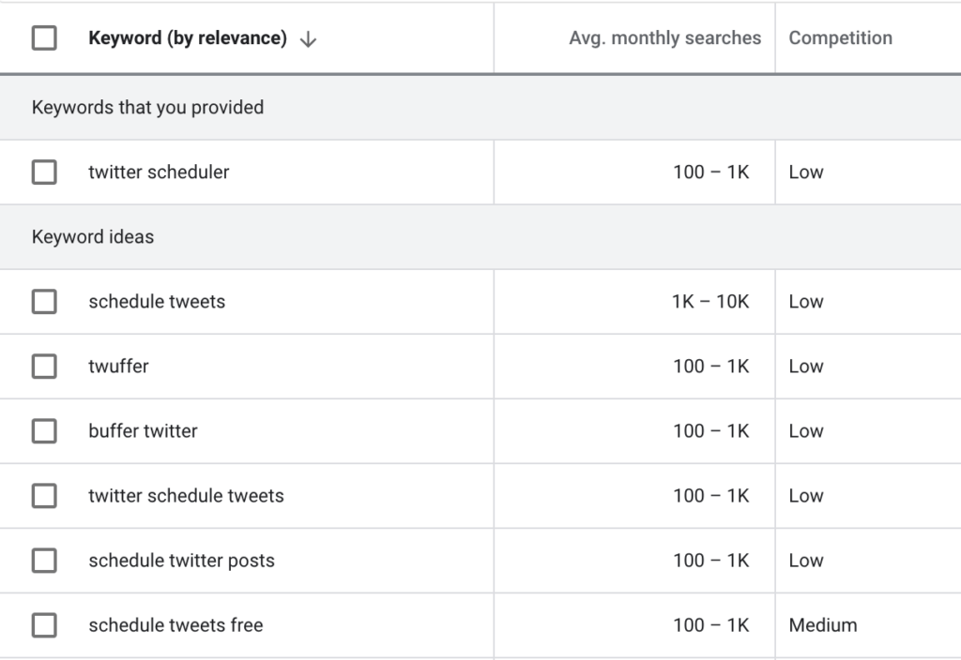Select the 'twitter scheduler' keyword checkbox
This screenshot has height=660, width=961.
click(x=44, y=172)
